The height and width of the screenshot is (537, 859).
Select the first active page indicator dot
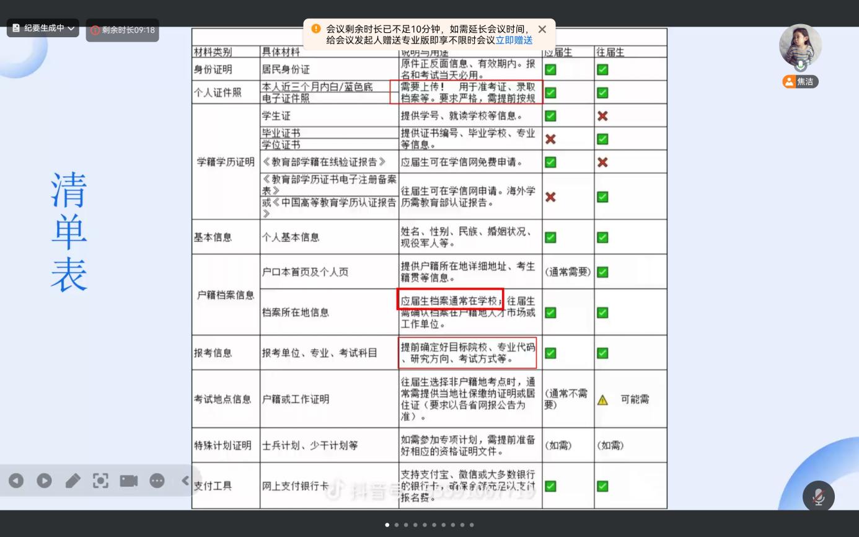click(x=387, y=525)
